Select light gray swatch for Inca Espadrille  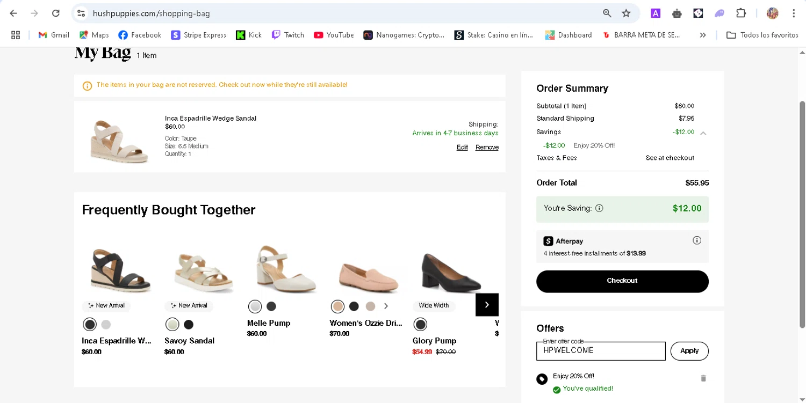point(106,325)
